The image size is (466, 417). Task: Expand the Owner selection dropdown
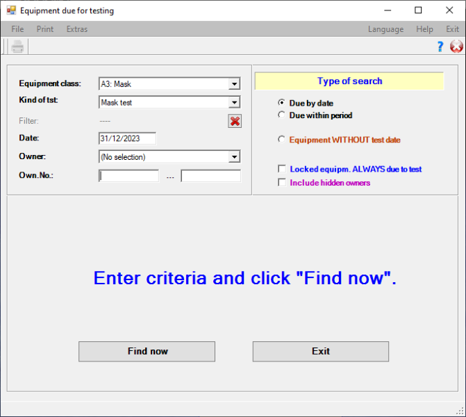point(234,157)
